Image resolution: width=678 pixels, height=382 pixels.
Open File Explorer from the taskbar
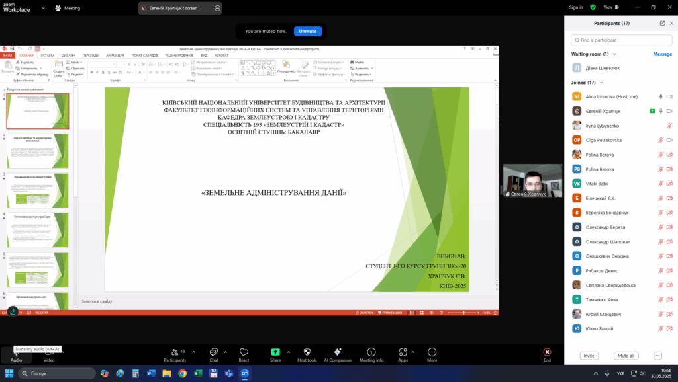coord(166,373)
